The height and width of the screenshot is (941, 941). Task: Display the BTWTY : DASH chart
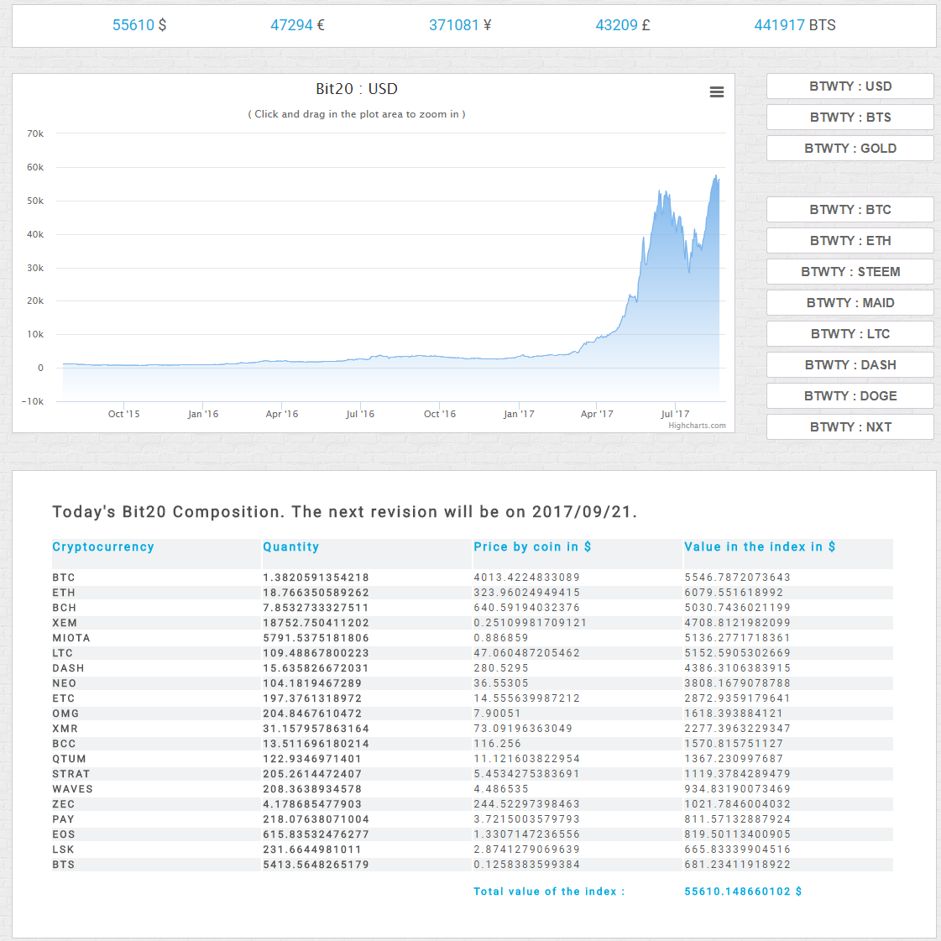(x=850, y=365)
